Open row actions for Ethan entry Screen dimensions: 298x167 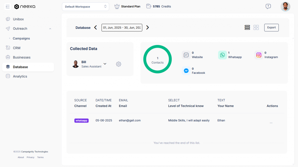[x=271, y=123]
